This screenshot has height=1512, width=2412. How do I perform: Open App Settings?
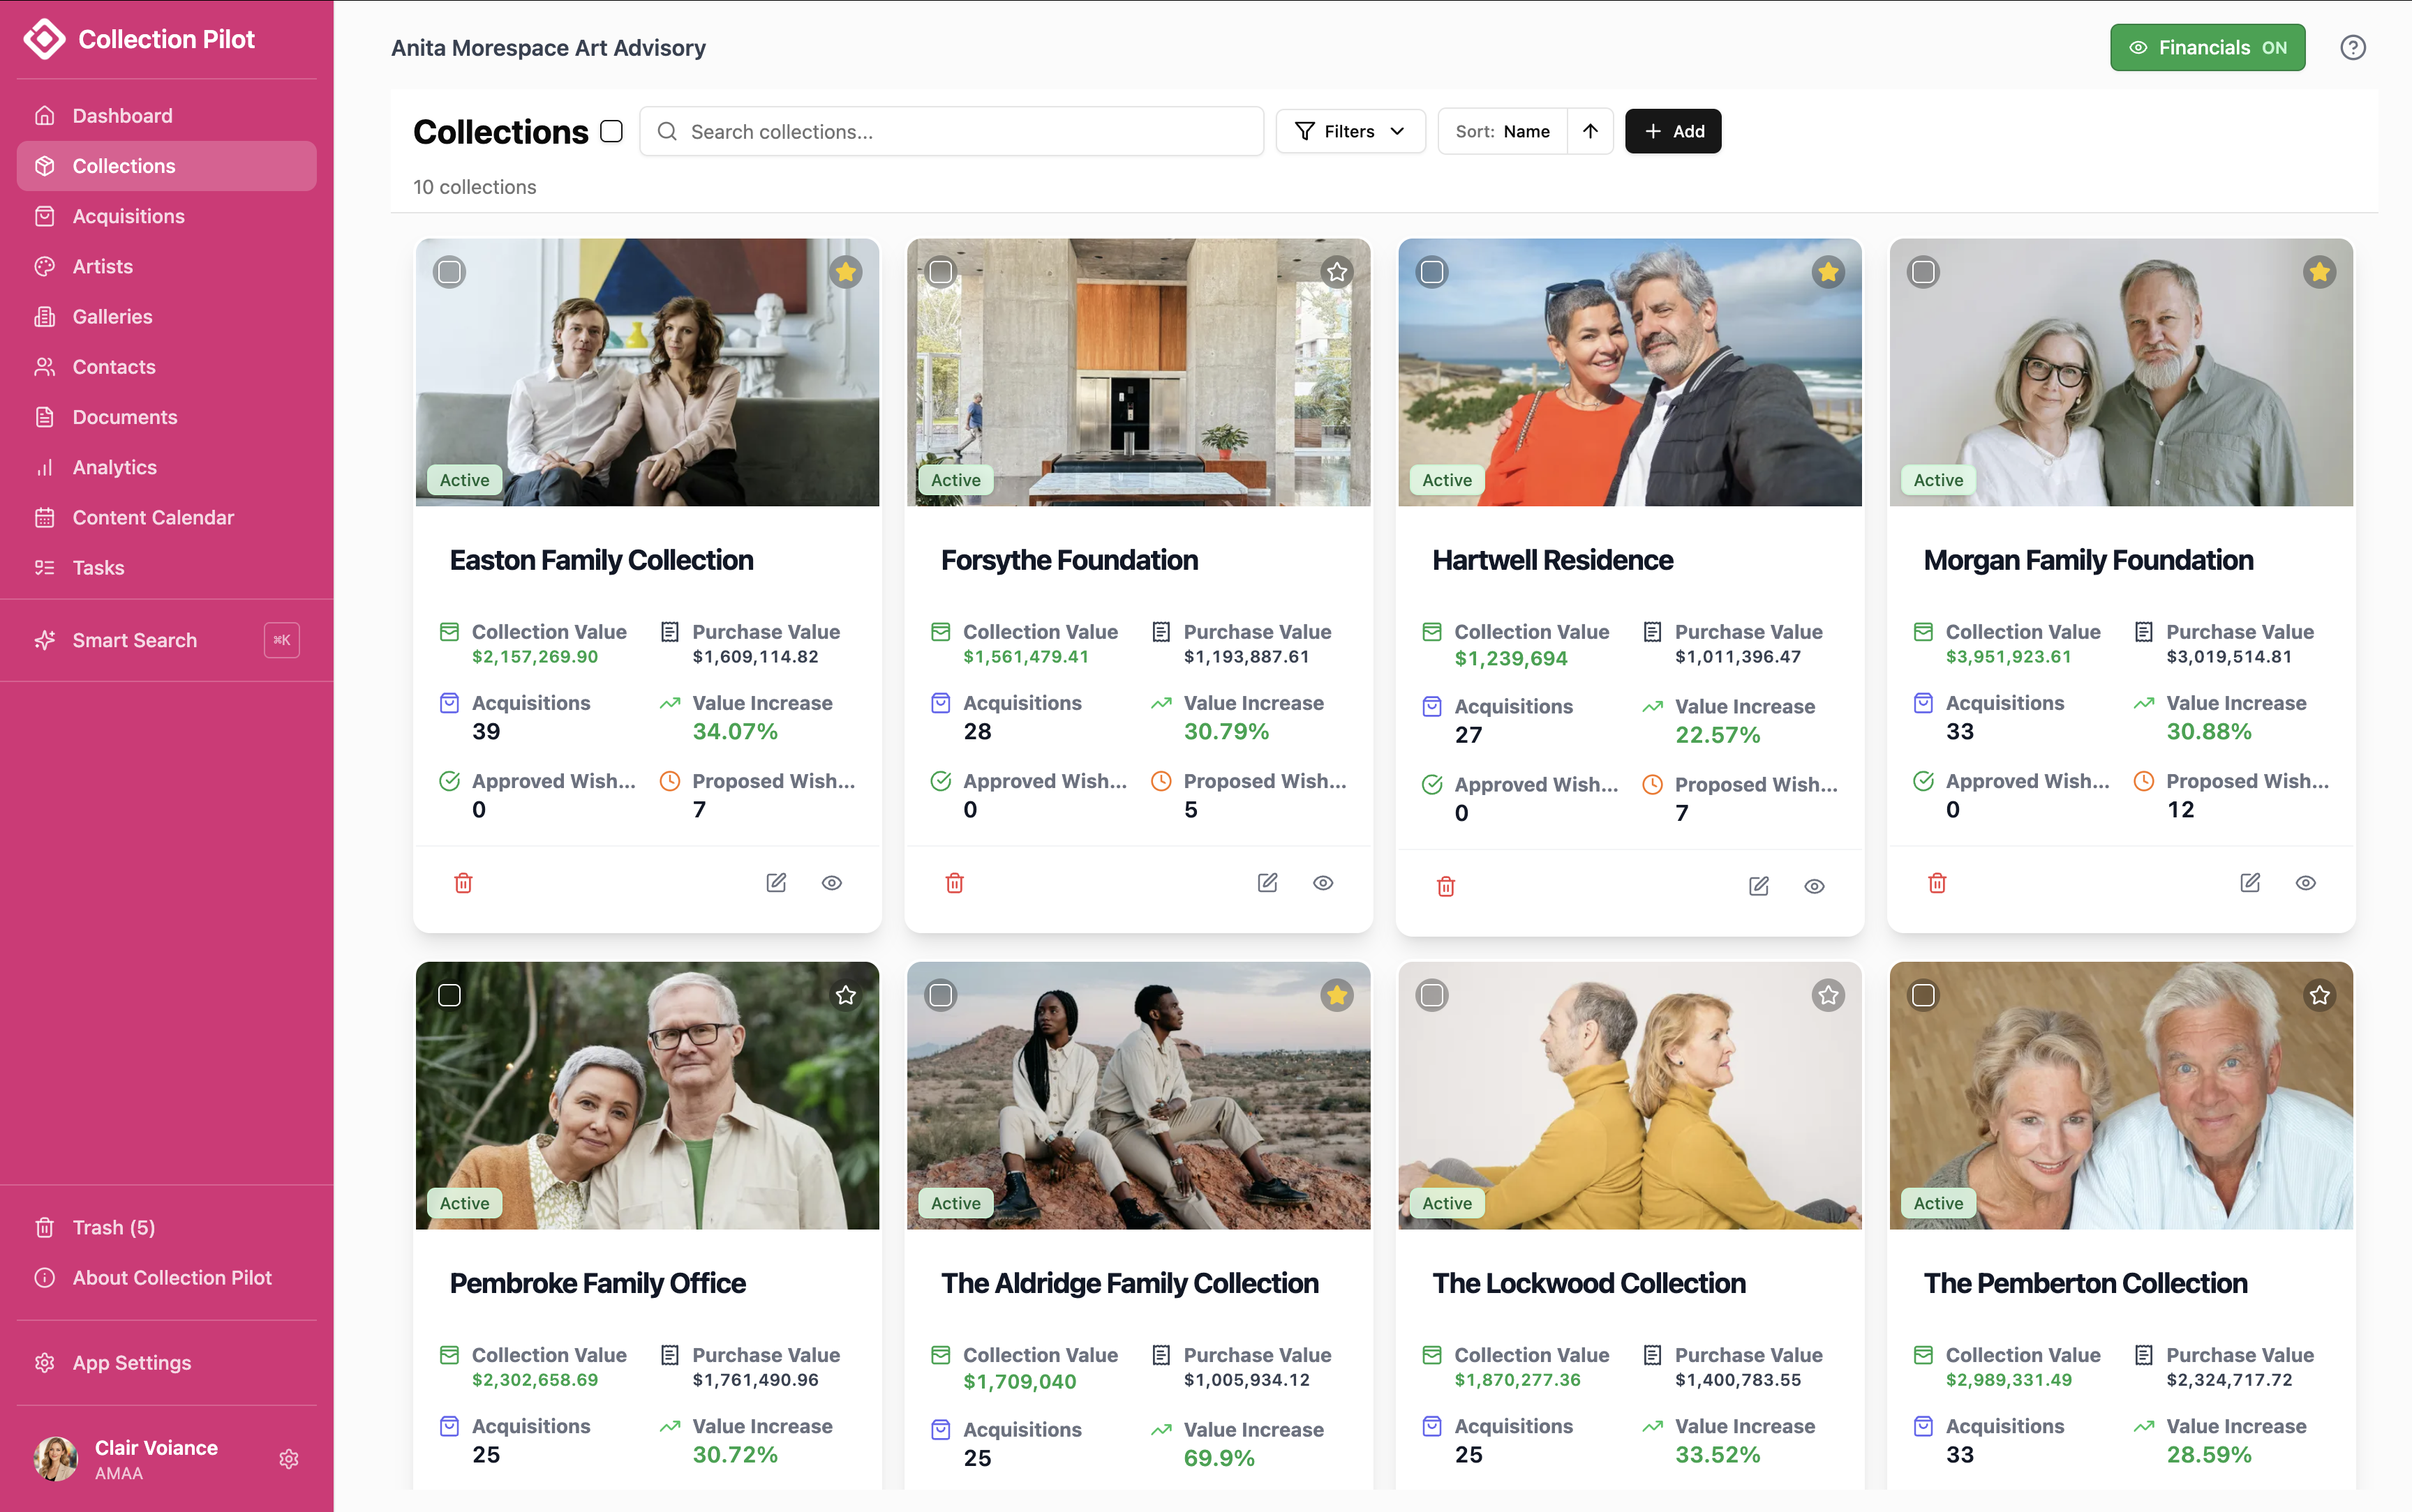(166, 1363)
